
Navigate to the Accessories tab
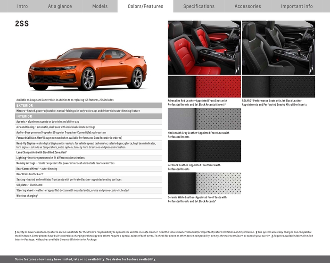coord(247,6)
